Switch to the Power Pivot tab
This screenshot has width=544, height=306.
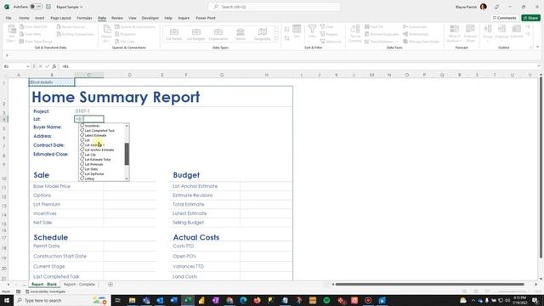point(206,18)
